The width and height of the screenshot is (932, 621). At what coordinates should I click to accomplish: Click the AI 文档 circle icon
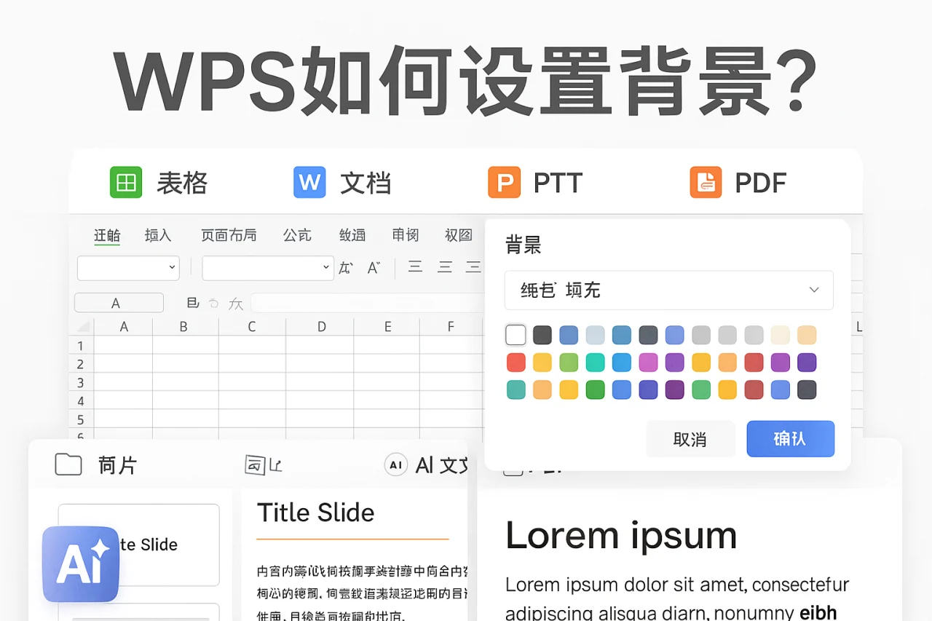[x=395, y=464]
